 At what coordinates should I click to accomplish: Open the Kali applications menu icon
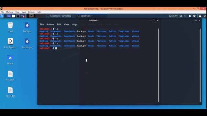click(x=2, y=16)
